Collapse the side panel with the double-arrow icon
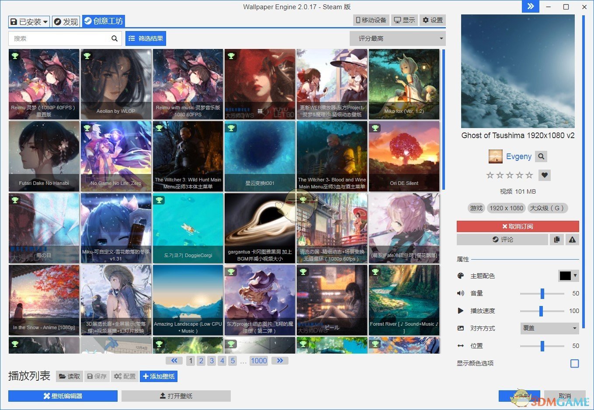 (x=531, y=6)
